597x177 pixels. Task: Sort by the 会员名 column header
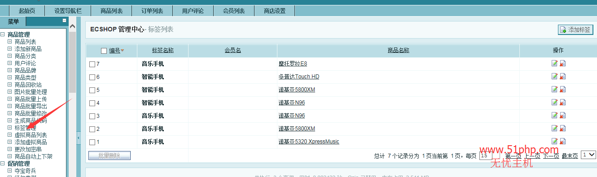coord(233,50)
